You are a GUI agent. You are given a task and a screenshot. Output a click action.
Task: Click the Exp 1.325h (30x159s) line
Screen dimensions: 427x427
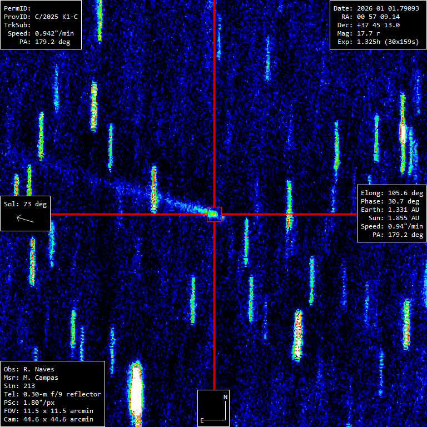[x=378, y=42]
